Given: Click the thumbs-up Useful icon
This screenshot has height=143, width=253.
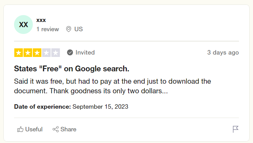Looking at the screenshot, I should point(21,129).
